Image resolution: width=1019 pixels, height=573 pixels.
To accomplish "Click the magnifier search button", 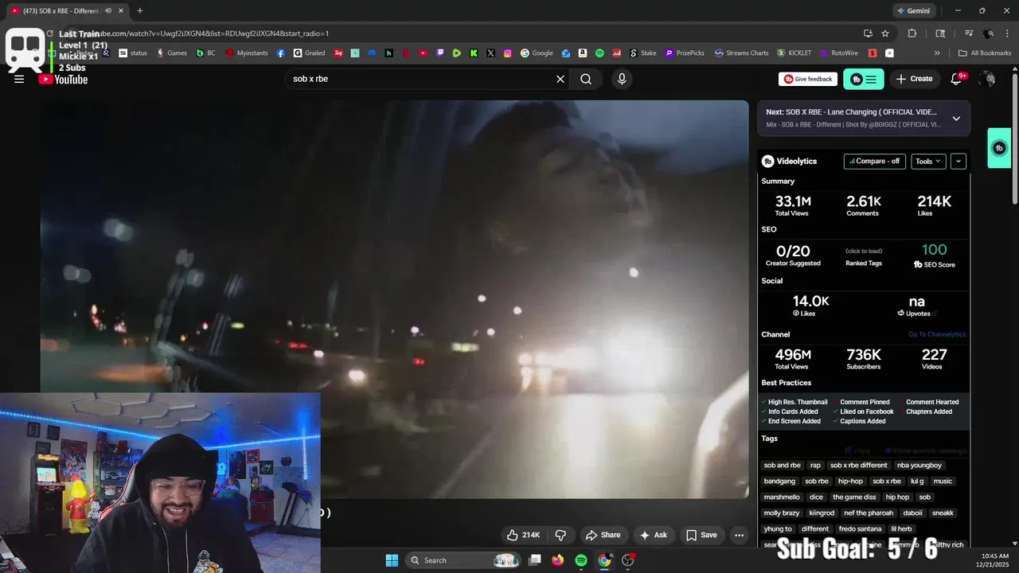I will [586, 79].
